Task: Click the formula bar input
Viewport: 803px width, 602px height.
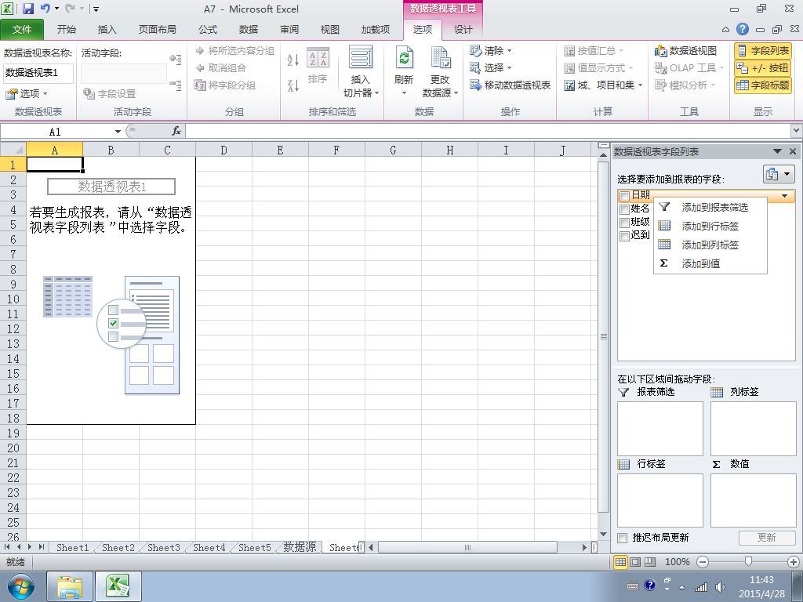Action: tap(488, 132)
